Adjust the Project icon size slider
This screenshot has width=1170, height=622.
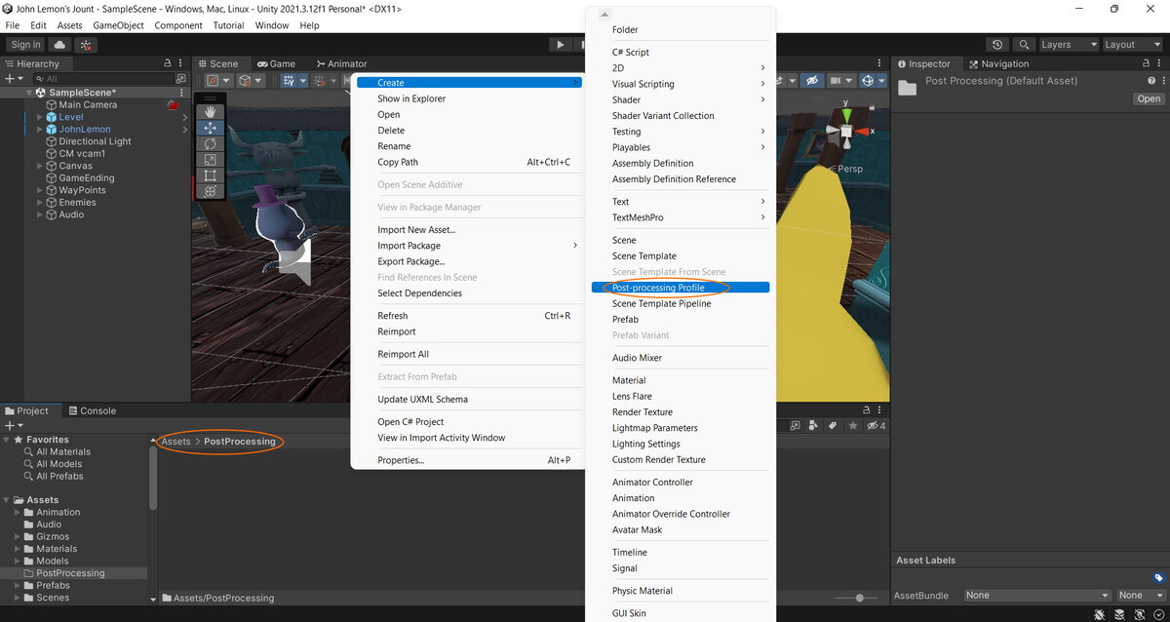click(858, 598)
